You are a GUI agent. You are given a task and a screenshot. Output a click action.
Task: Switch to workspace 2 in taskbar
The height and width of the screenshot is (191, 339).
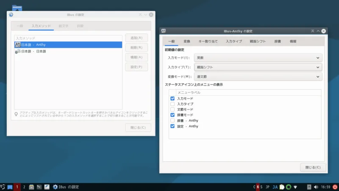[x=24, y=187]
